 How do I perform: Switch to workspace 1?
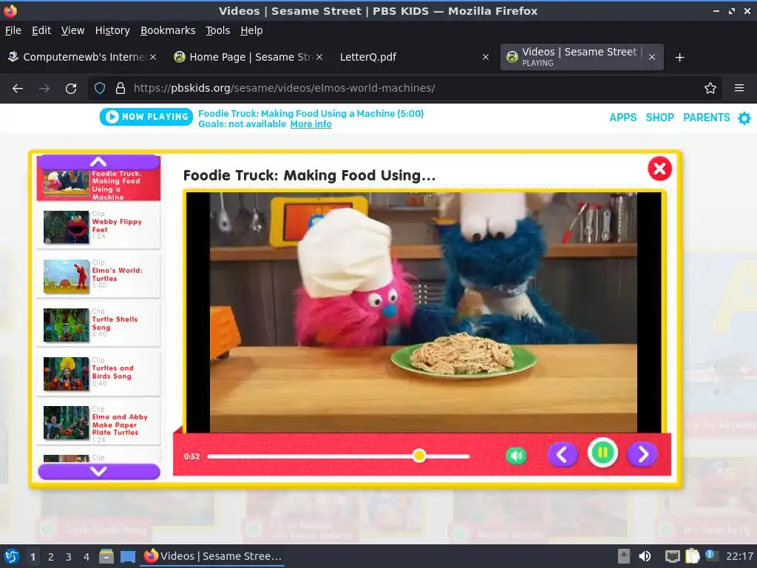pos(33,557)
